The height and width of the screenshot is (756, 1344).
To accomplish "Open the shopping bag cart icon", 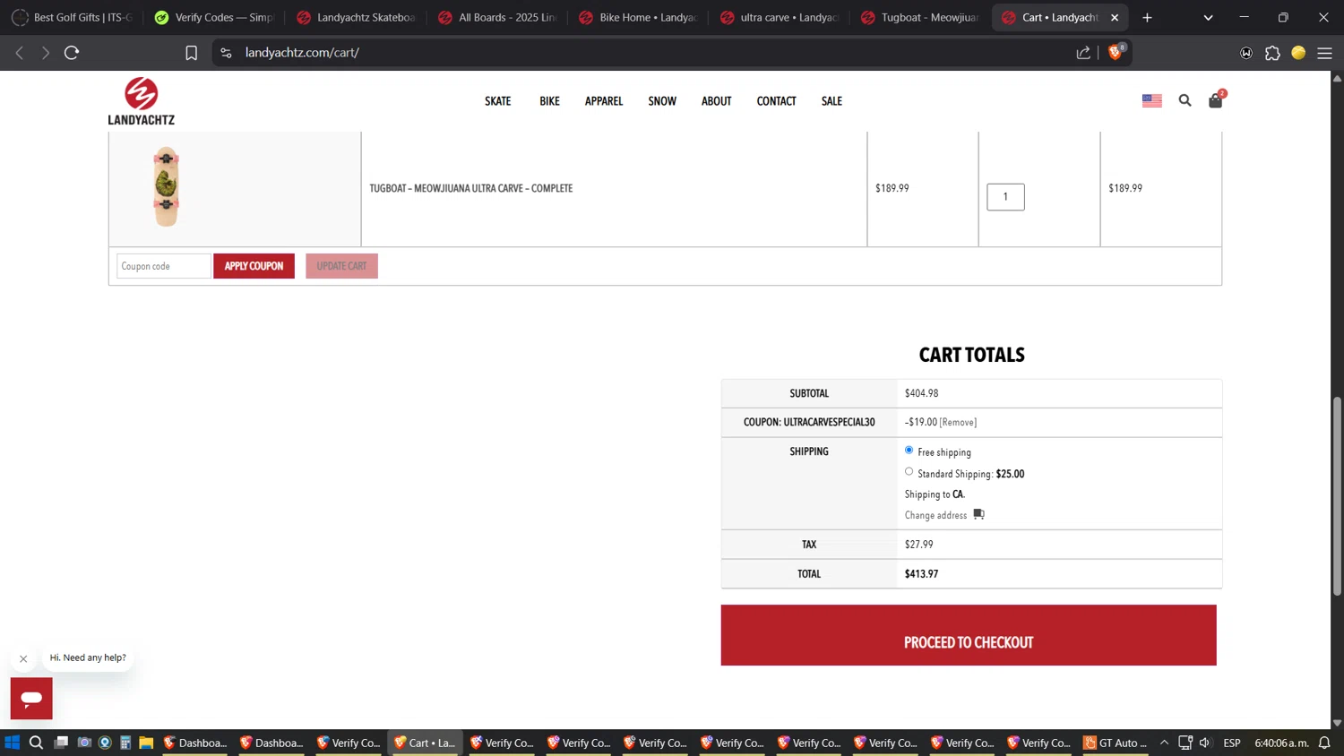I will coord(1216,100).
